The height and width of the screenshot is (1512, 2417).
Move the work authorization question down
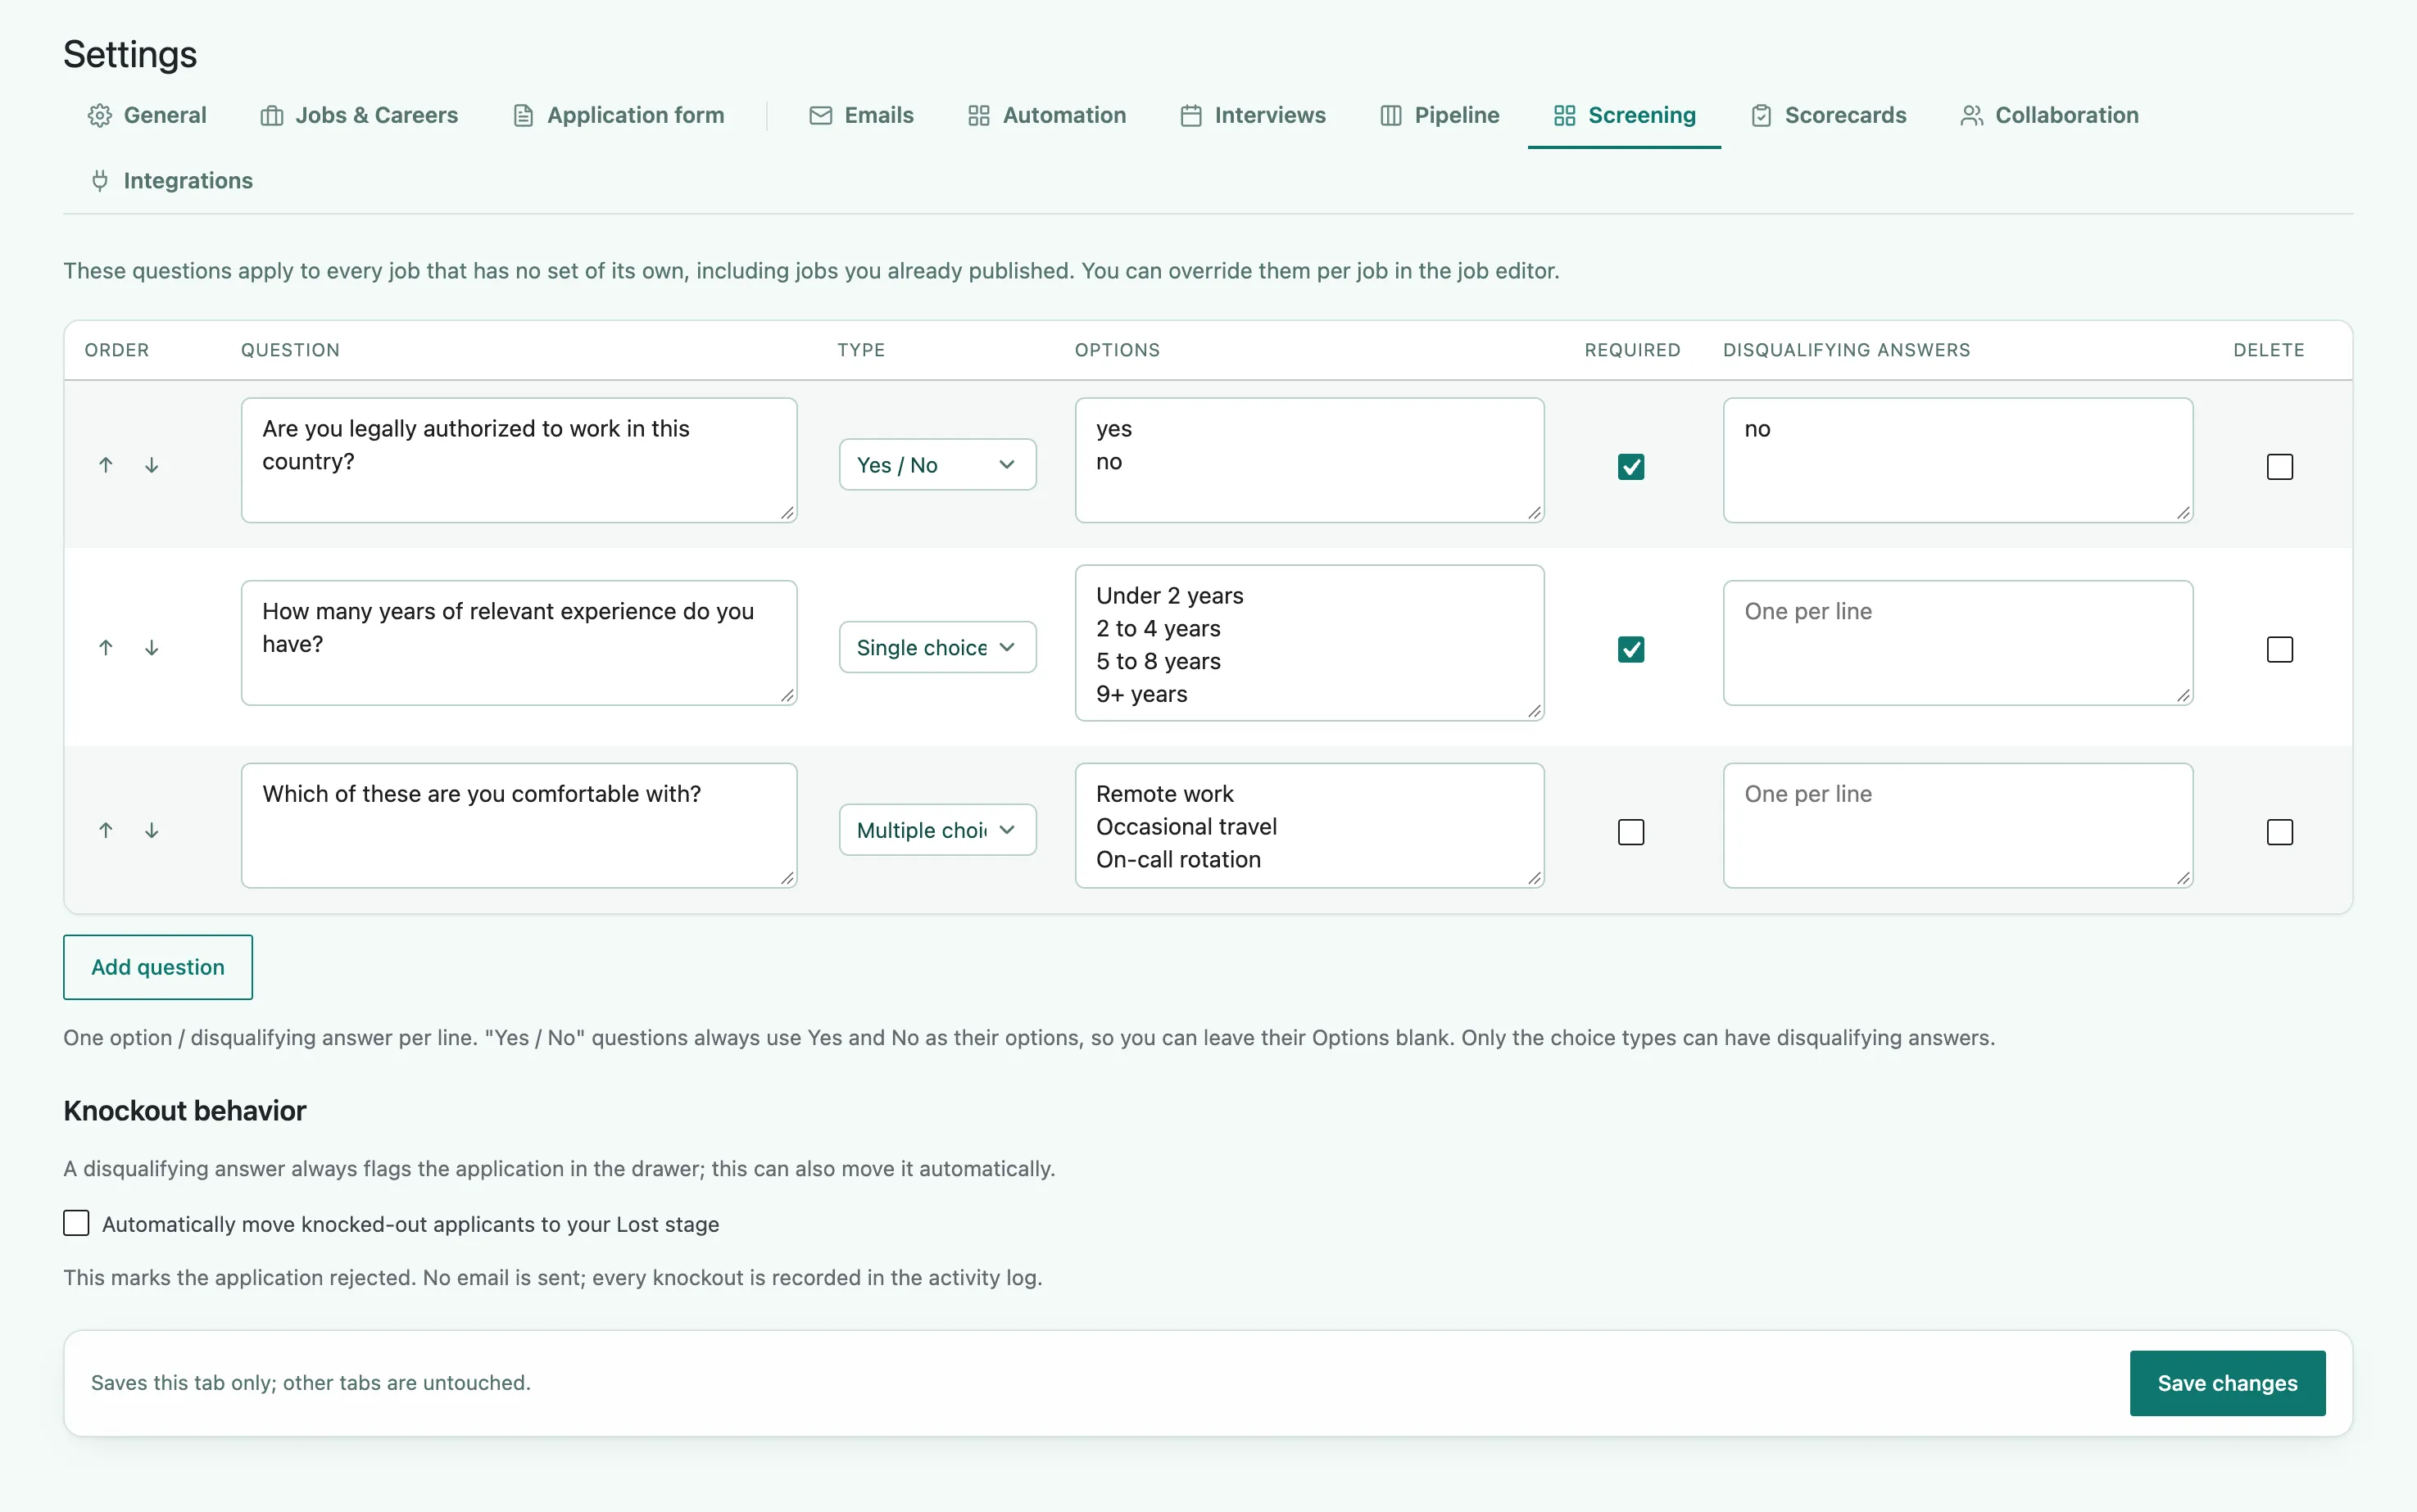(x=152, y=465)
